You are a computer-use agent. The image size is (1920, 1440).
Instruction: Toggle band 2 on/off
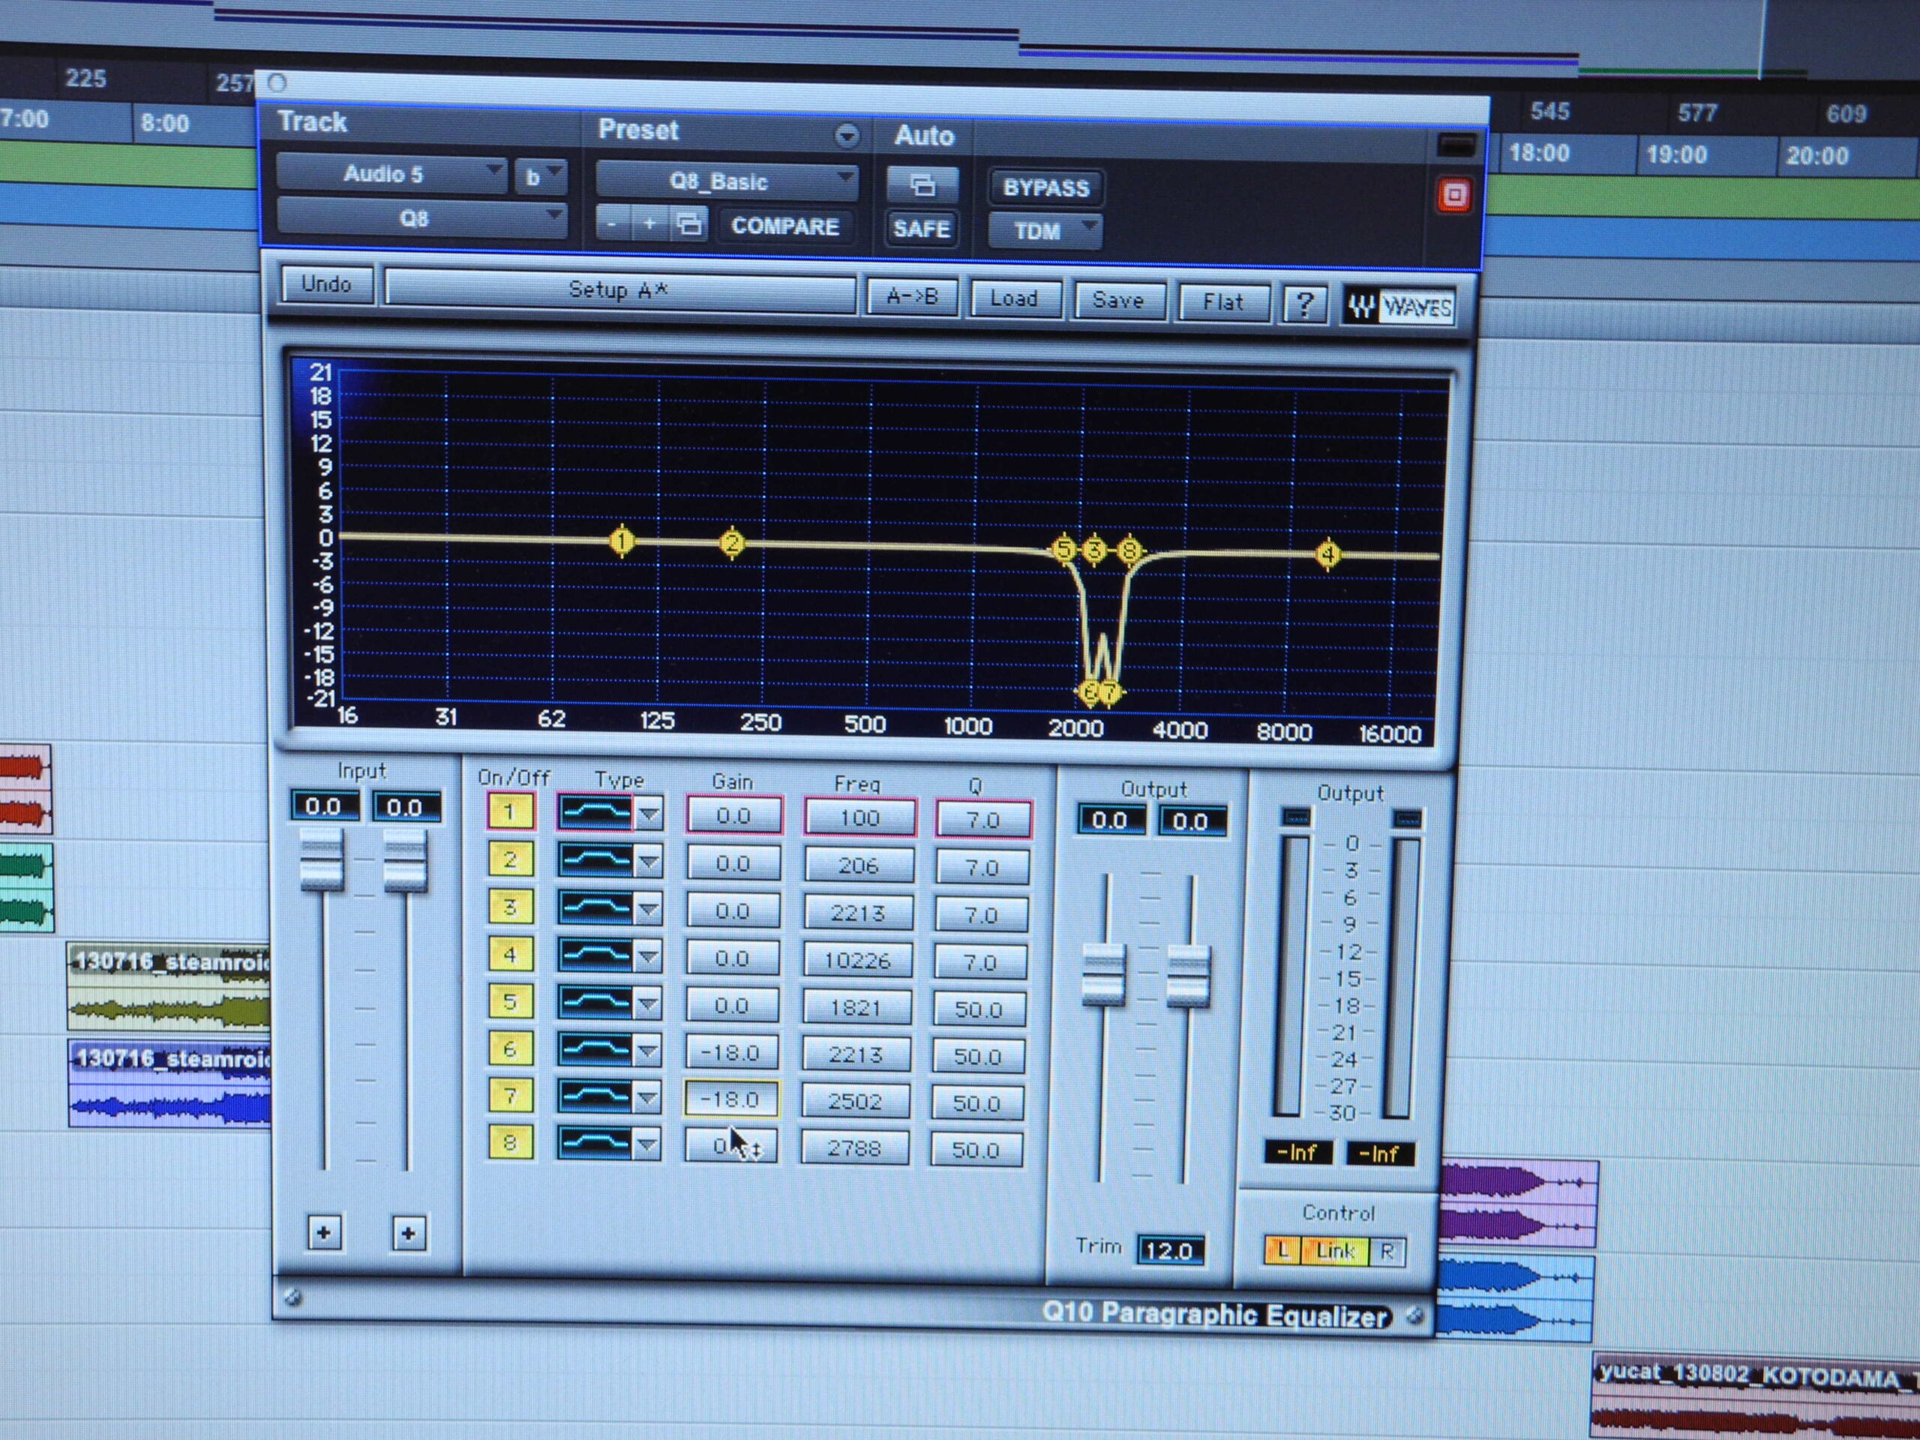[x=509, y=860]
